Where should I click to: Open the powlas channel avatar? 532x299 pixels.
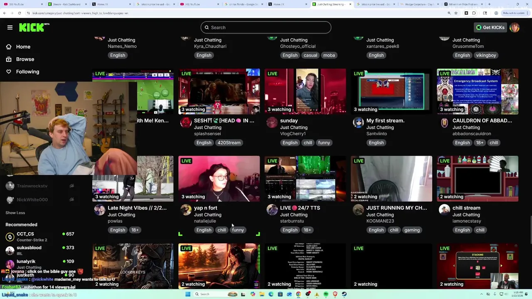[99, 210]
